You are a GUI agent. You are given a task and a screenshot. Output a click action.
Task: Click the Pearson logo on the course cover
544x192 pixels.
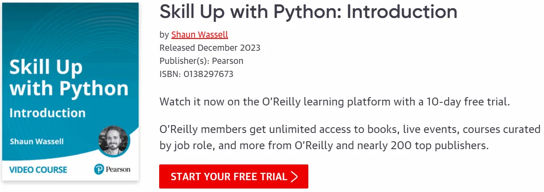click(112, 169)
